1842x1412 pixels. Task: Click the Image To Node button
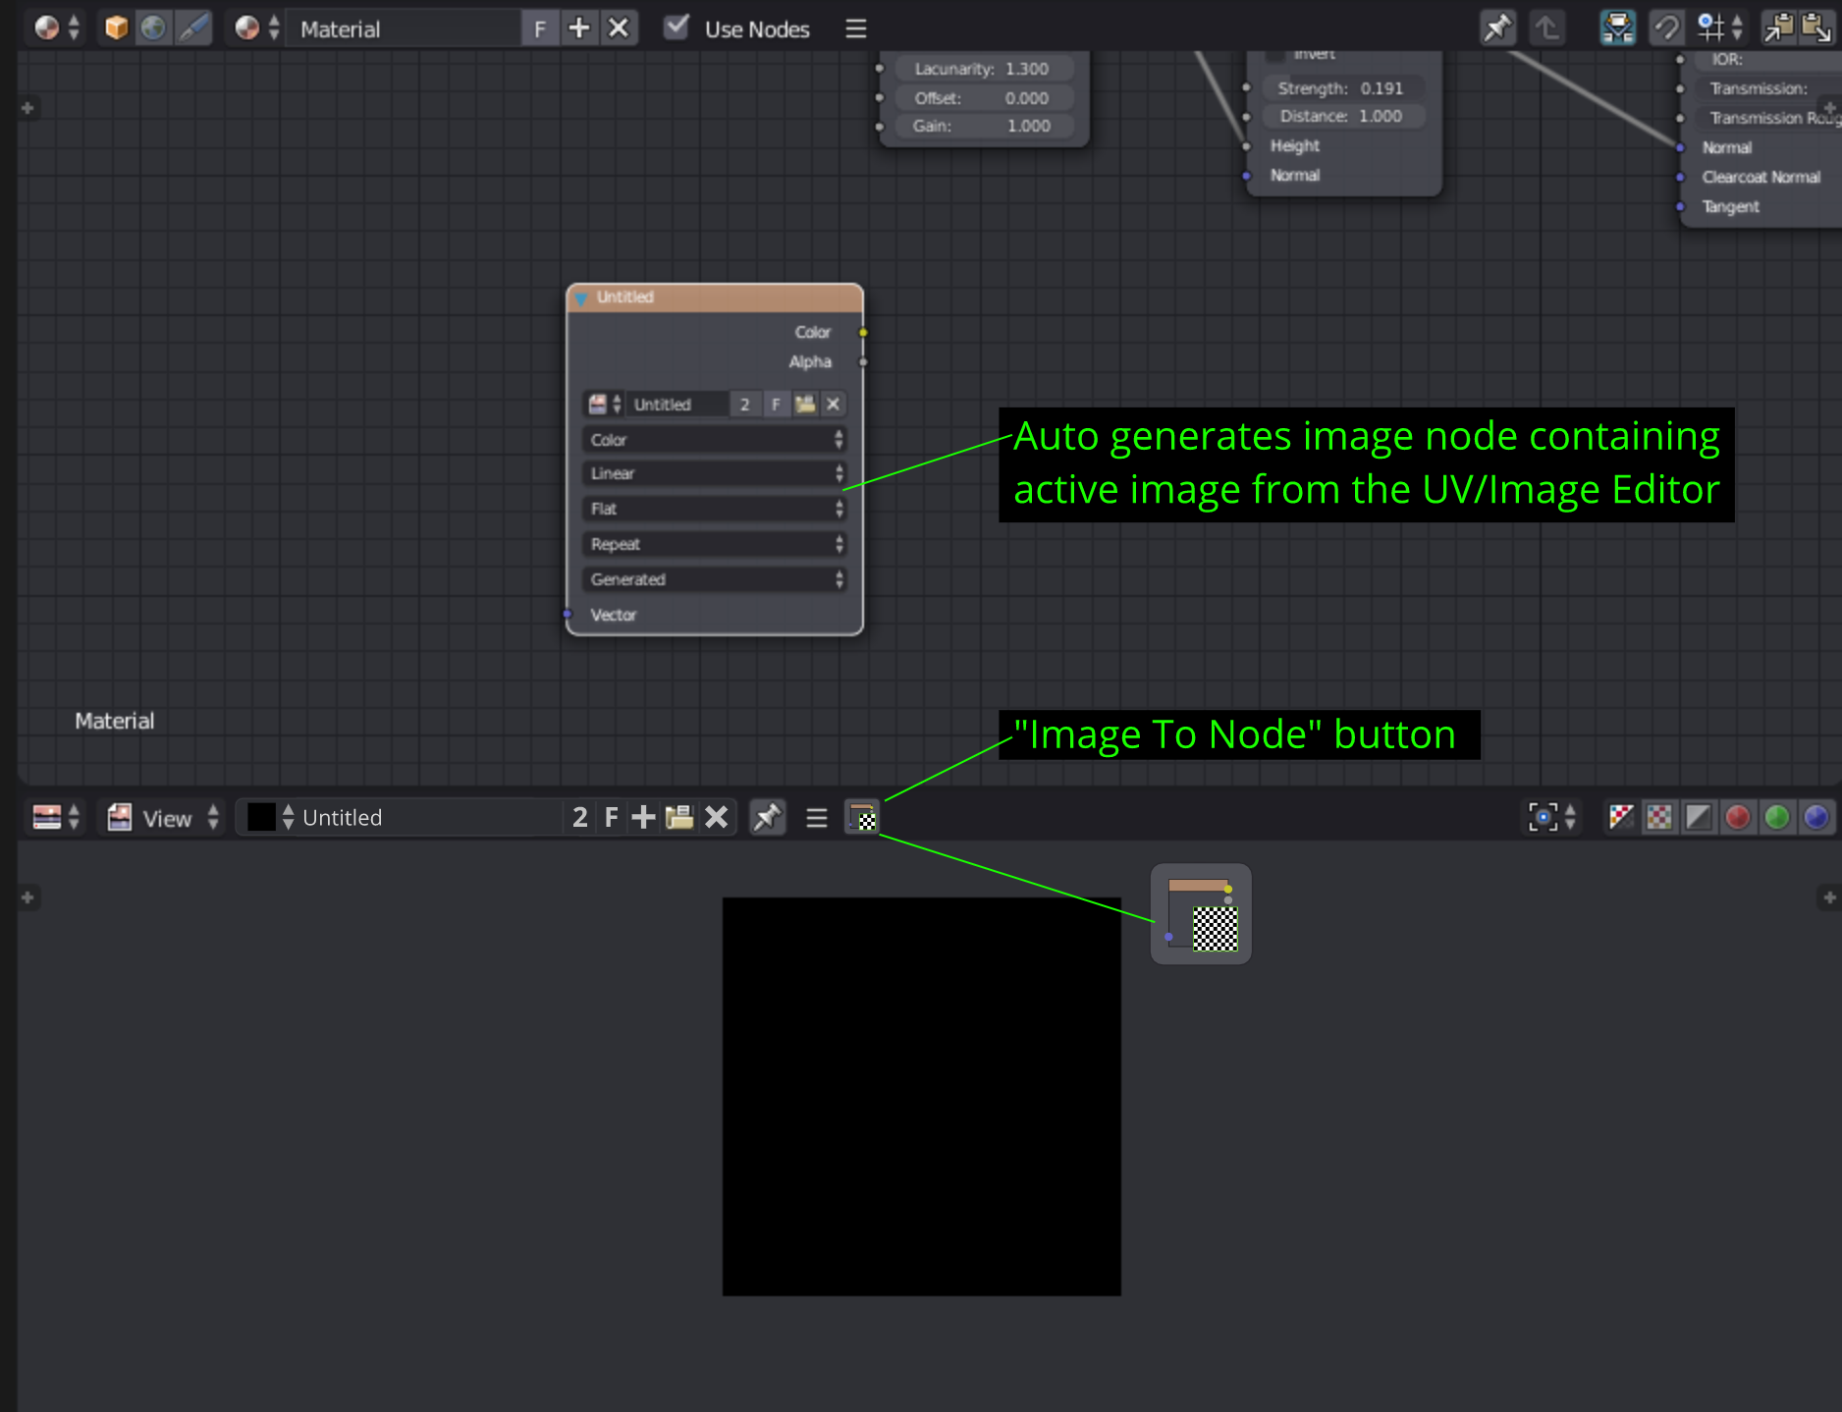tap(862, 817)
